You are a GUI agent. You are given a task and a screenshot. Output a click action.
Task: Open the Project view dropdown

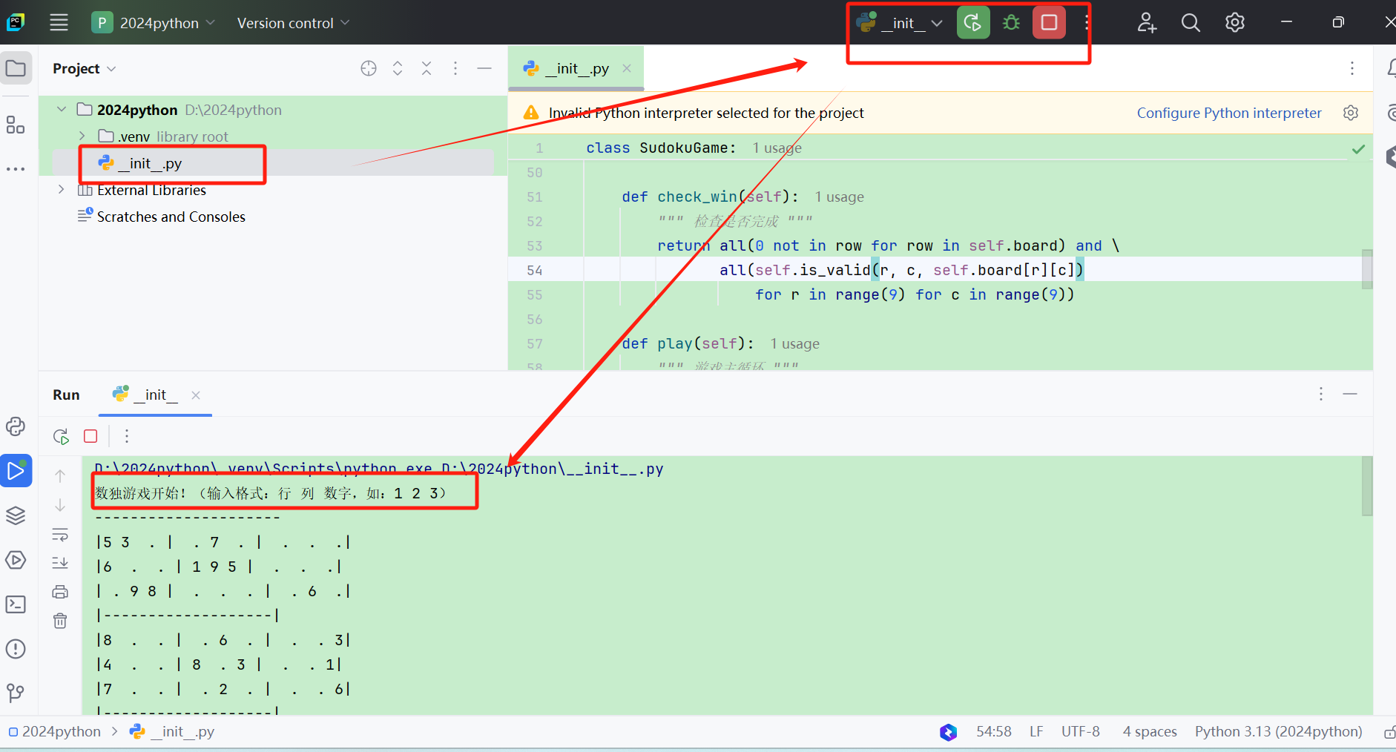84,68
